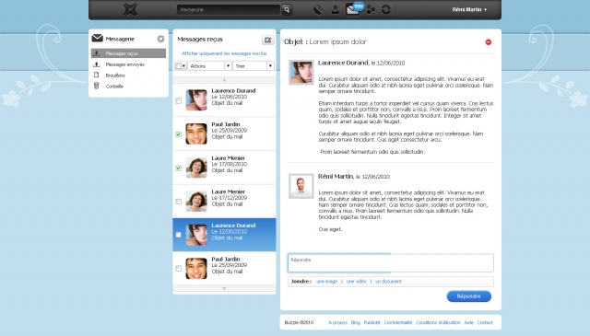The image size is (590, 336).
Task: Click Rémi Martin name in the reply header
Action: [336, 176]
